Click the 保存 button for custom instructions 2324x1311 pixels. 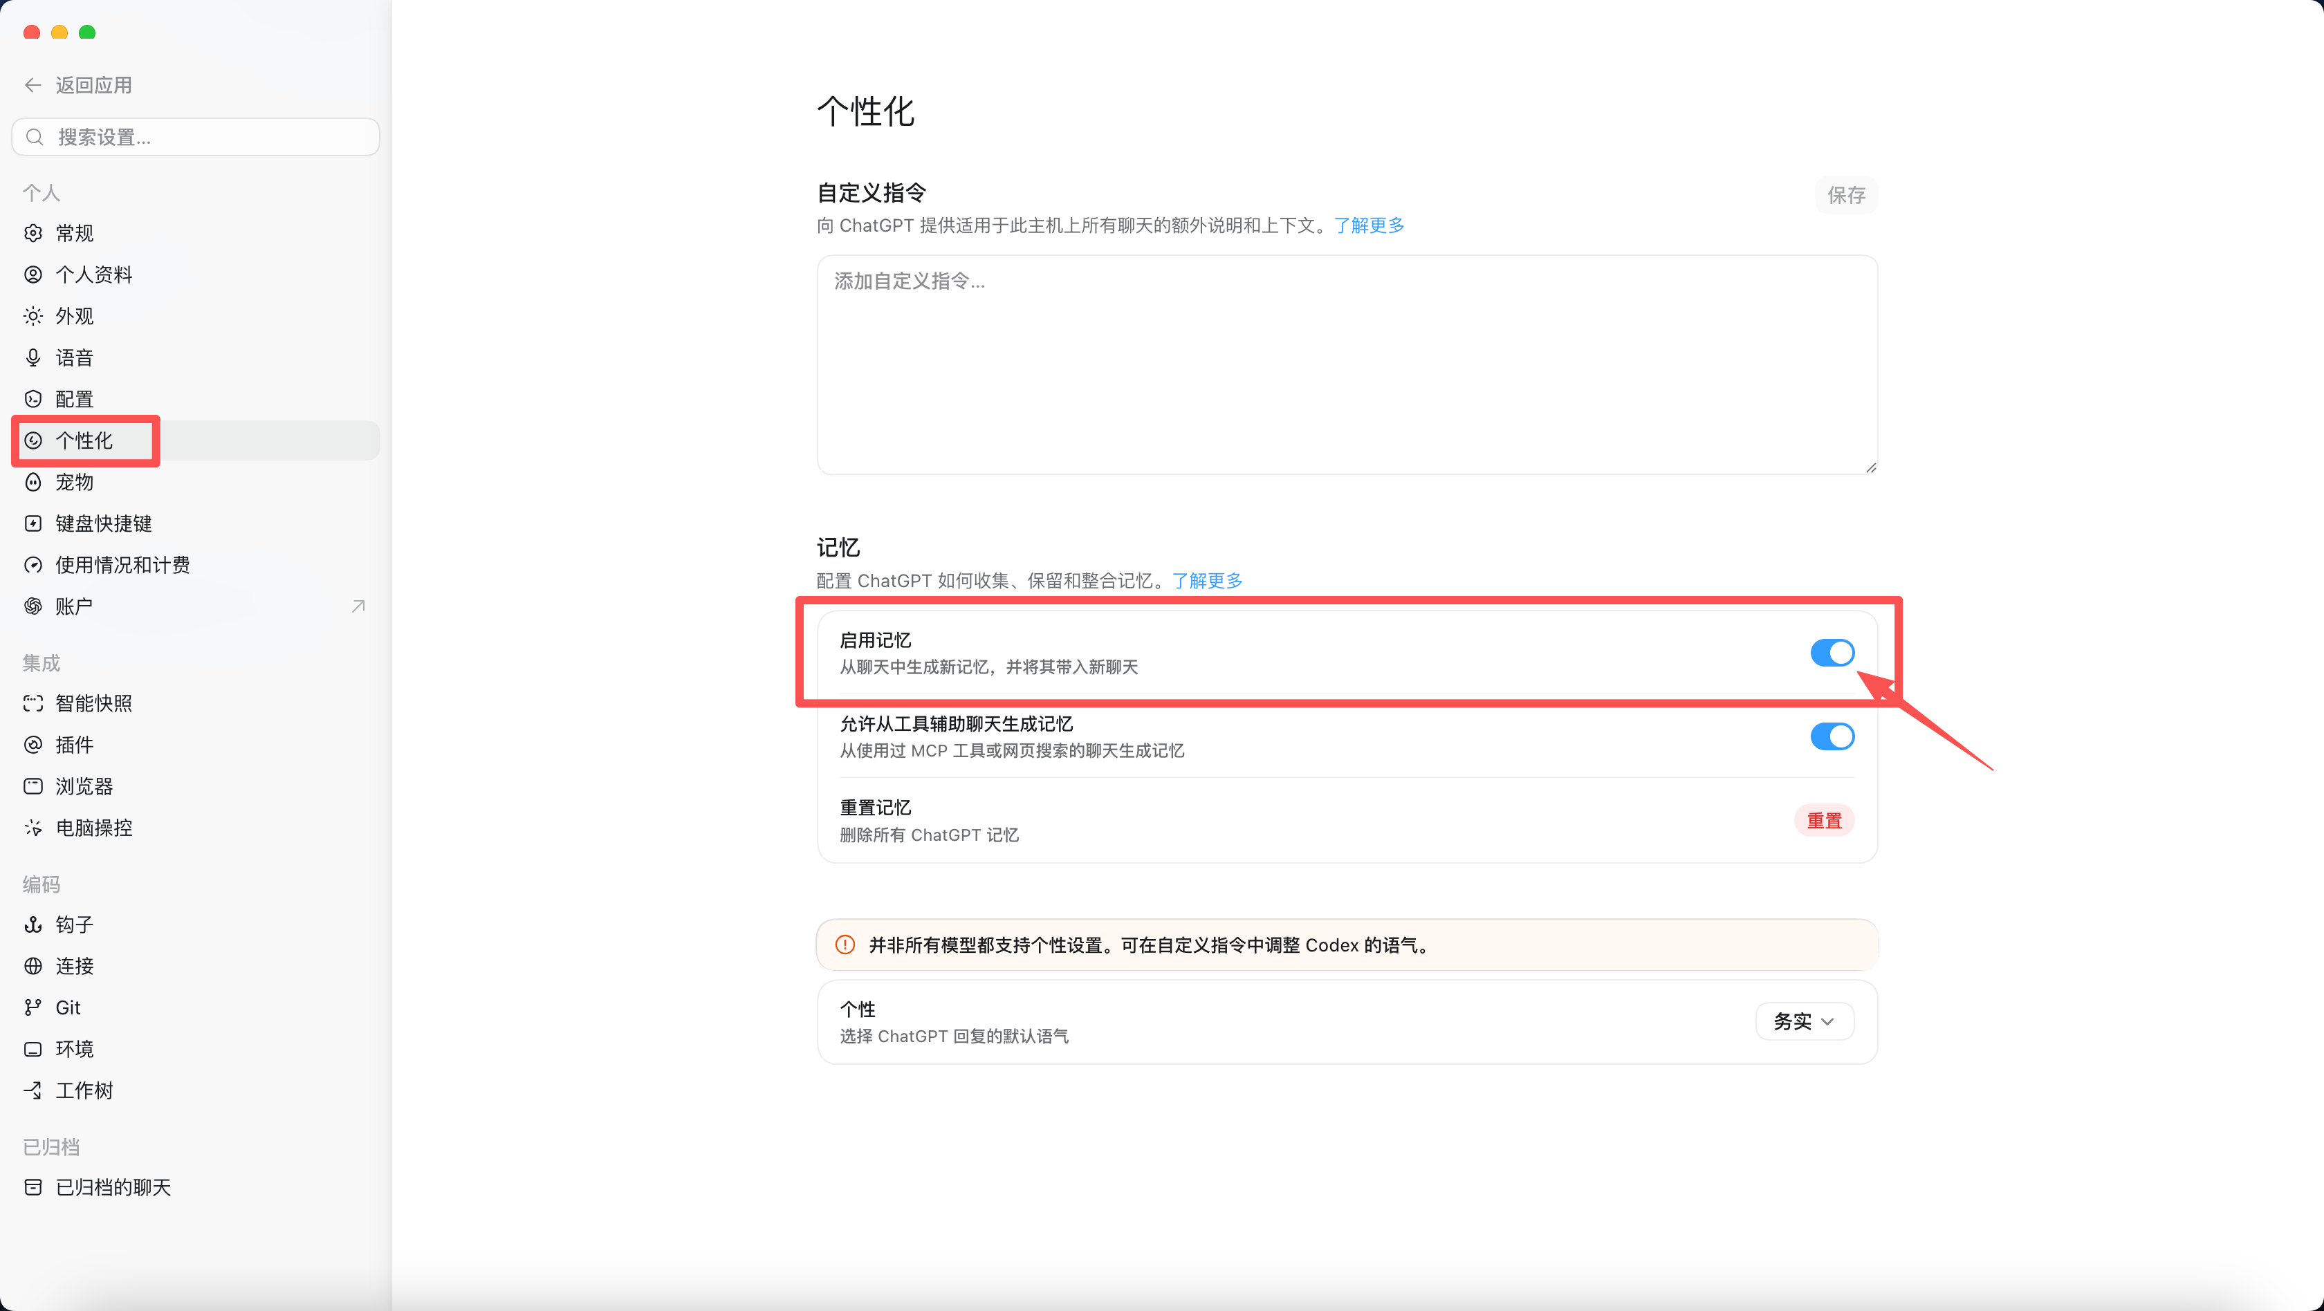click(x=1846, y=195)
